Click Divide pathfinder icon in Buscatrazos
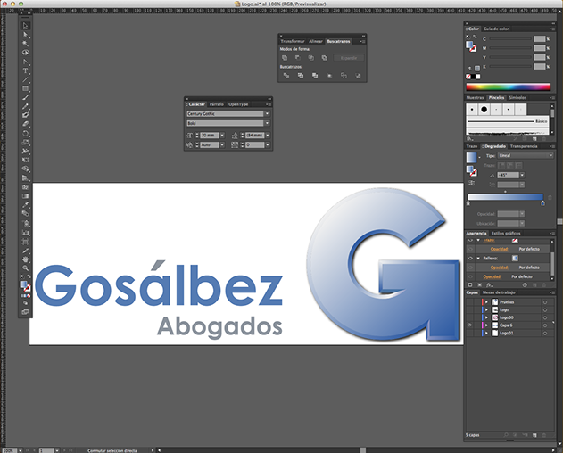This screenshot has width=563, height=453. click(x=286, y=76)
